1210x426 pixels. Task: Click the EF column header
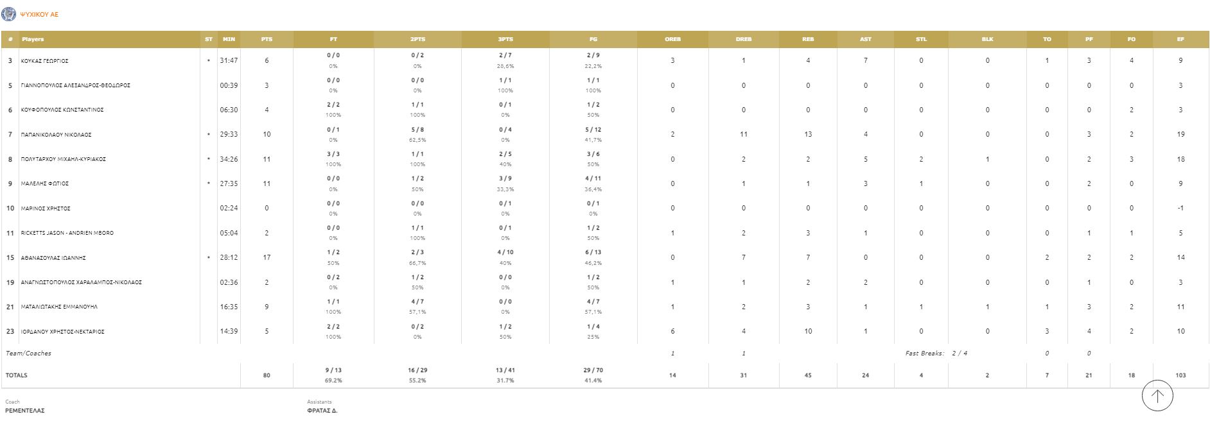1180,39
